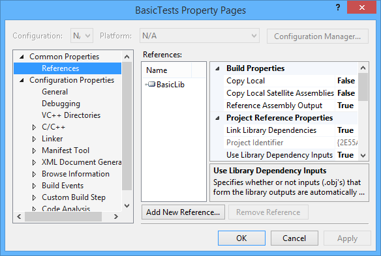Select Copy Local Satellite Assemblies property

[x=290, y=93]
